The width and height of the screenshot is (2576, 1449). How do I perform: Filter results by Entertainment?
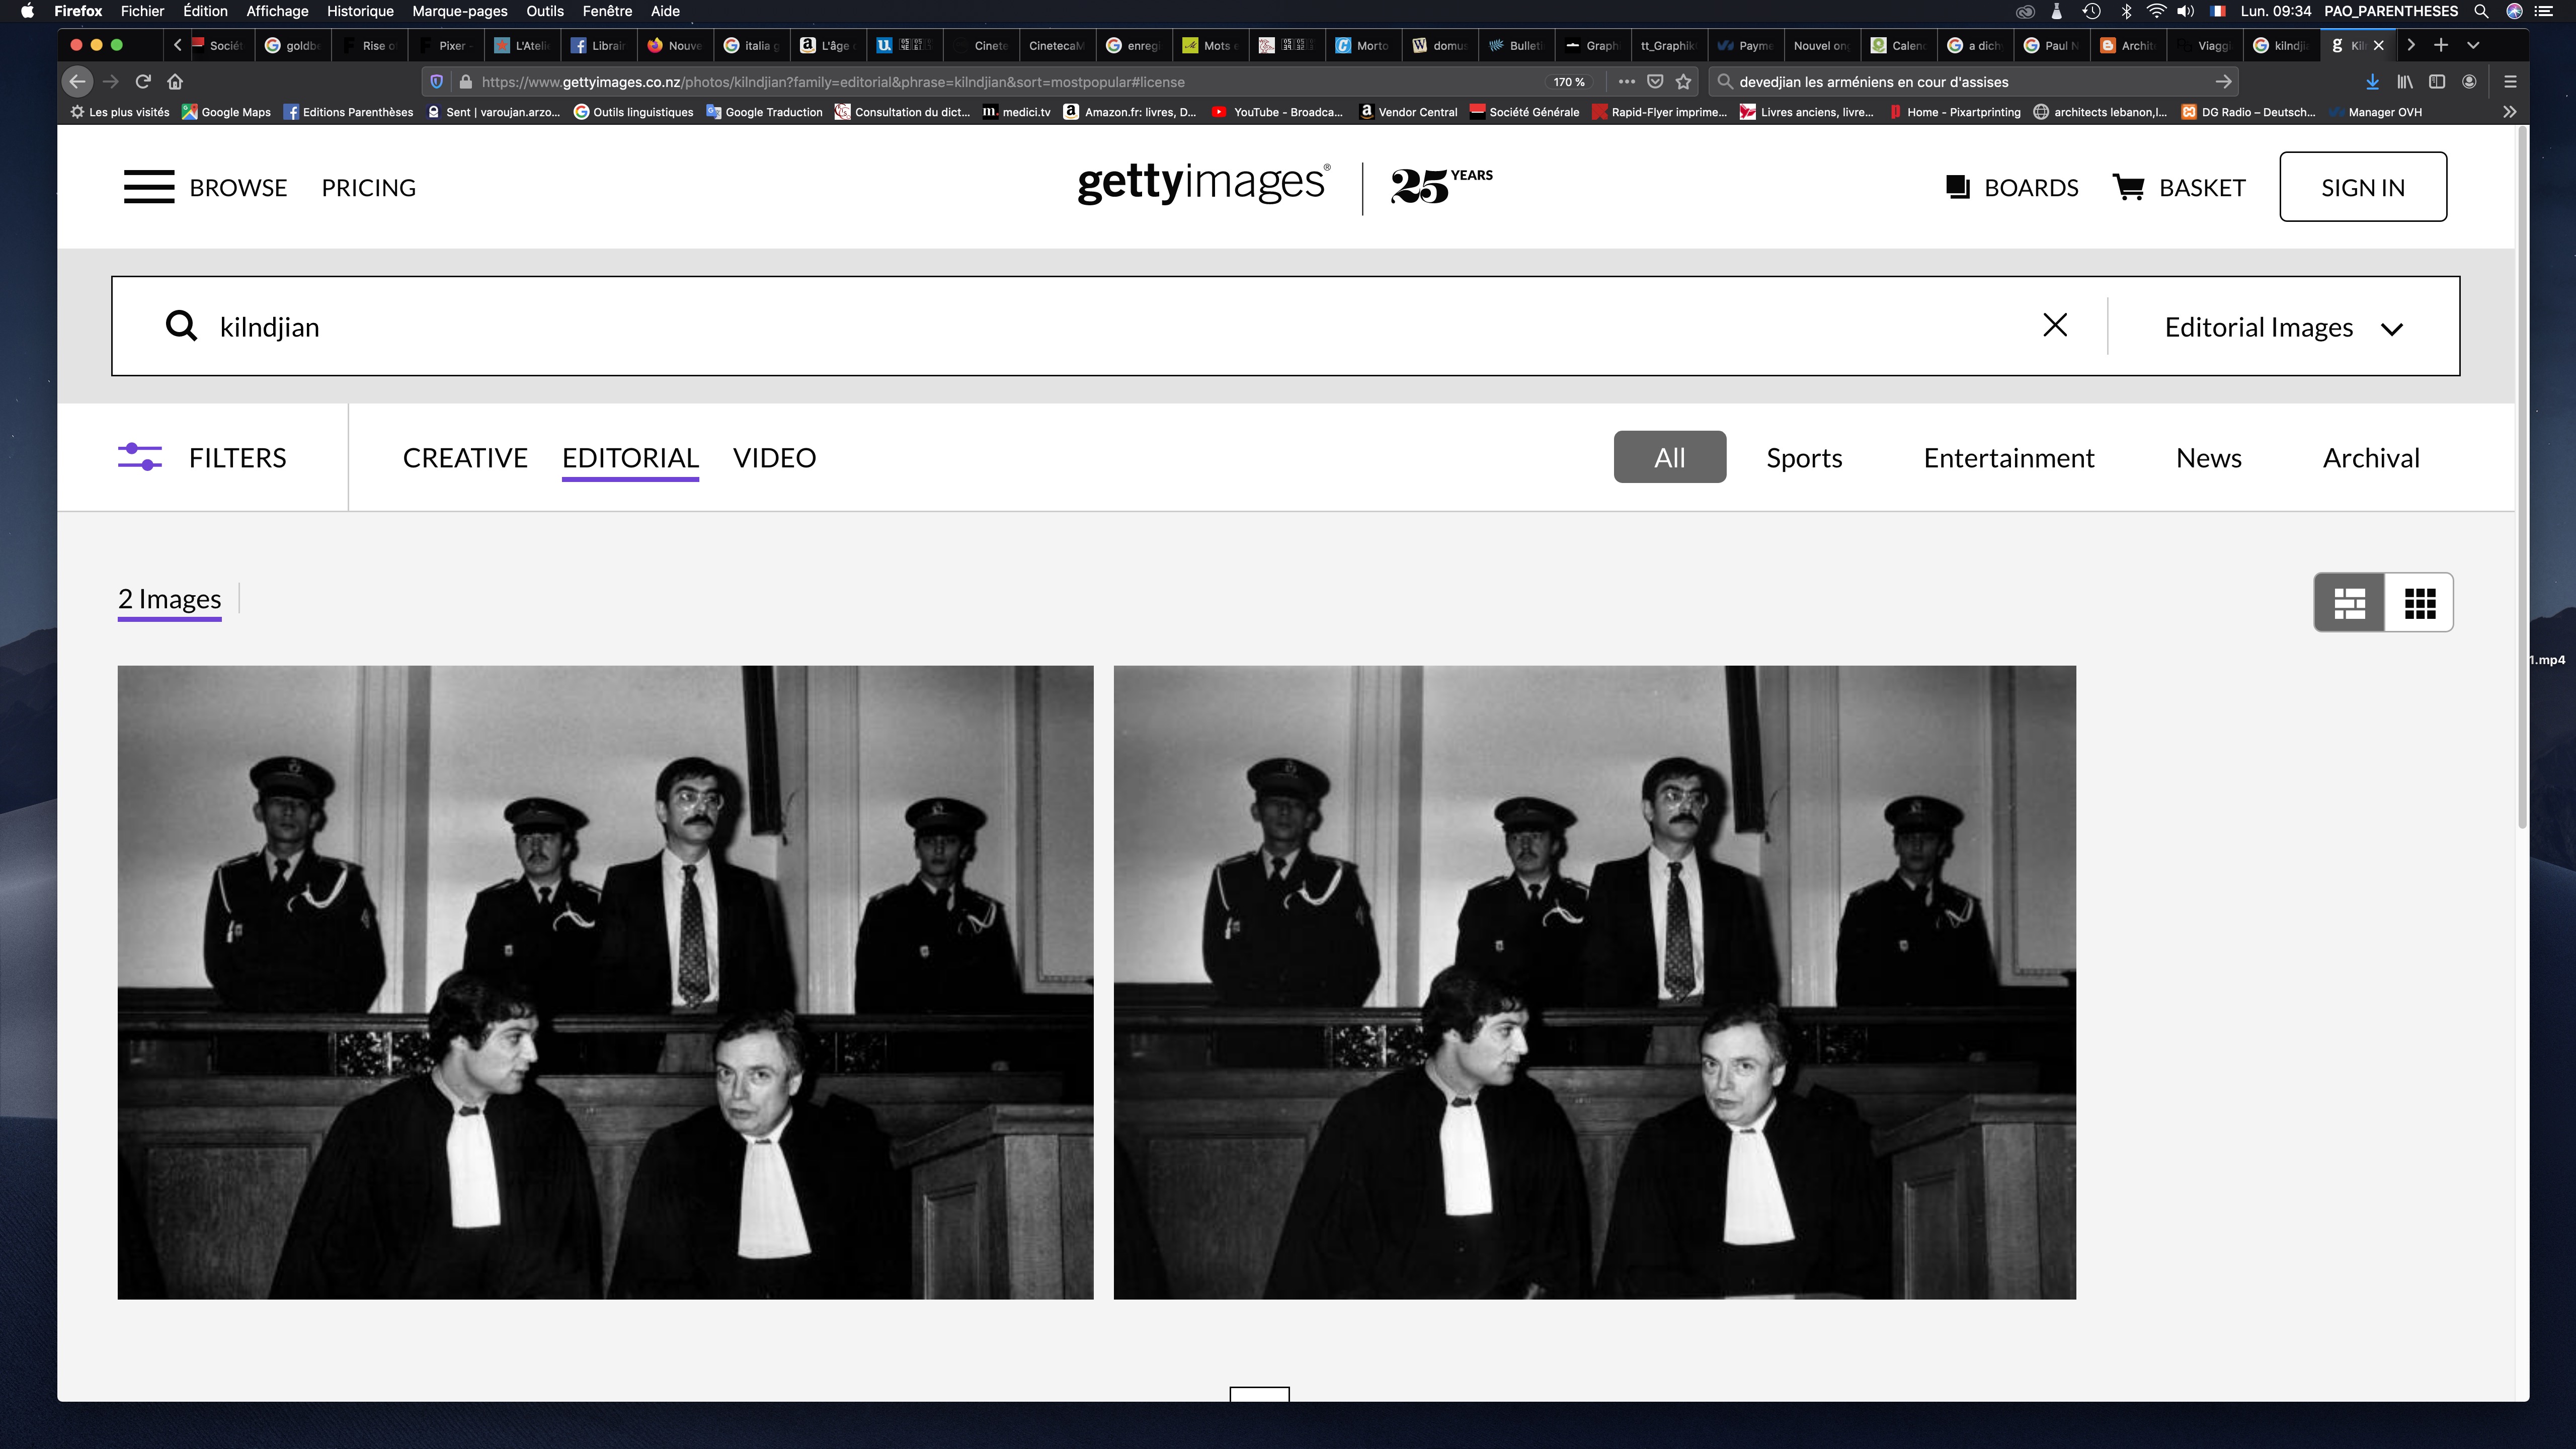(2009, 458)
